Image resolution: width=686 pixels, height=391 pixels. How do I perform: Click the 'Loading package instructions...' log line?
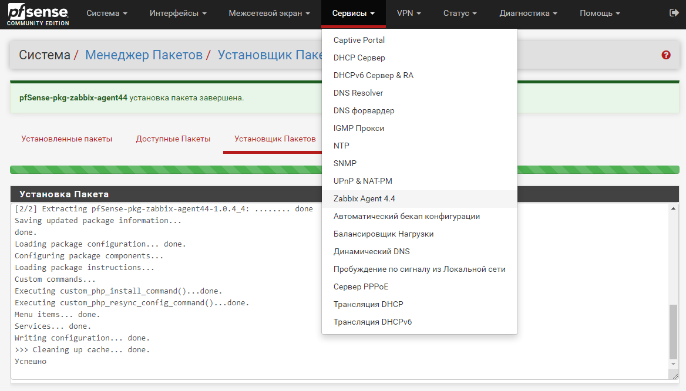click(x=85, y=267)
